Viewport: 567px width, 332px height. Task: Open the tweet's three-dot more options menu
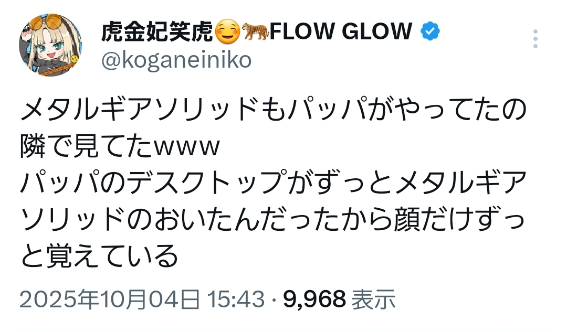point(535,39)
